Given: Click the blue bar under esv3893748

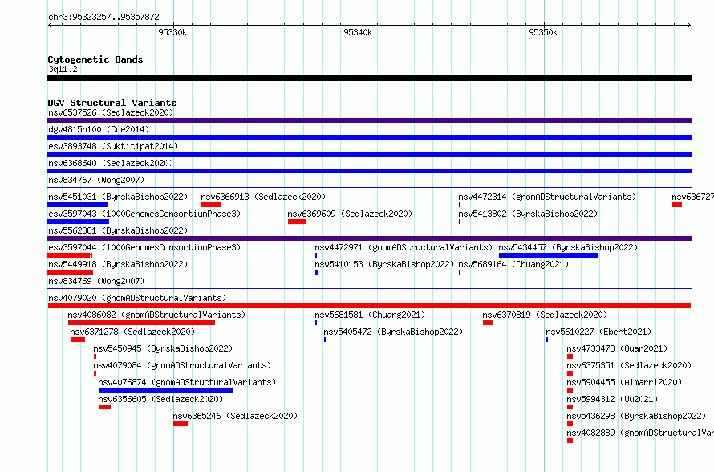Looking at the screenshot, I should pos(369,154).
